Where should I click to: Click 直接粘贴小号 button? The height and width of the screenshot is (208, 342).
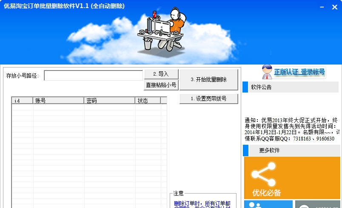pyautogui.click(x=161, y=85)
